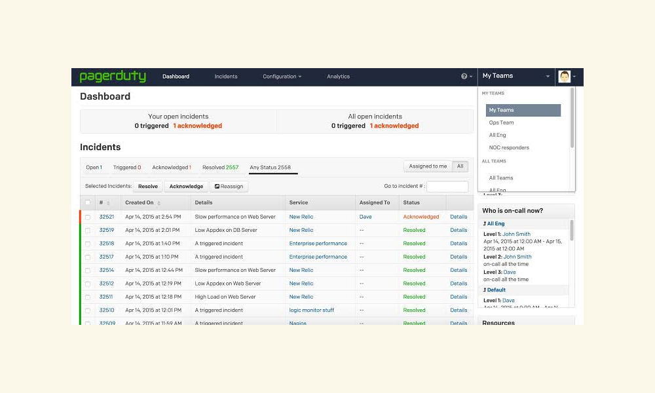This screenshot has width=655, height=393.
Task: Switch to the Open 1 tab
Action: point(94,167)
